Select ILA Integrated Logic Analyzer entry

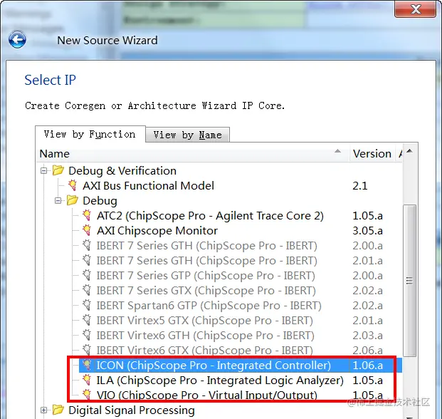tap(220, 380)
